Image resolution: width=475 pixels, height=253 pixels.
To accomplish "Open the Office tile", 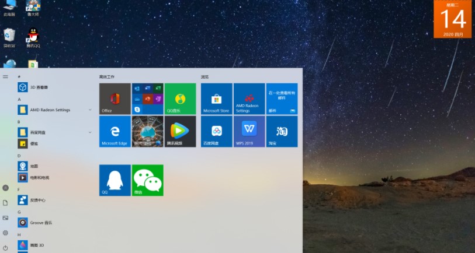I will point(115,99).
